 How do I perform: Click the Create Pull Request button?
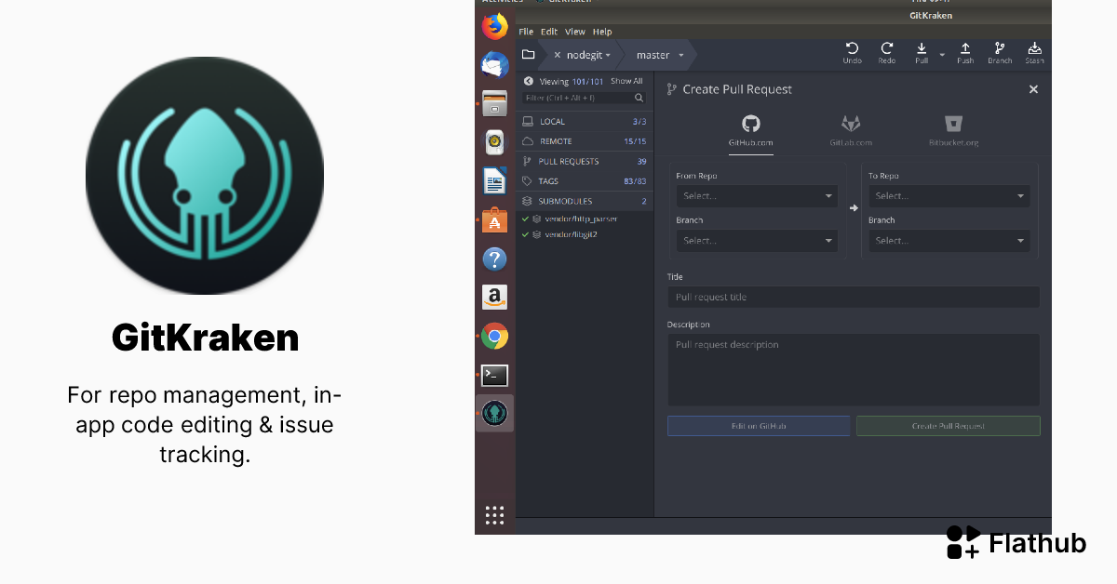coord(948,425)
